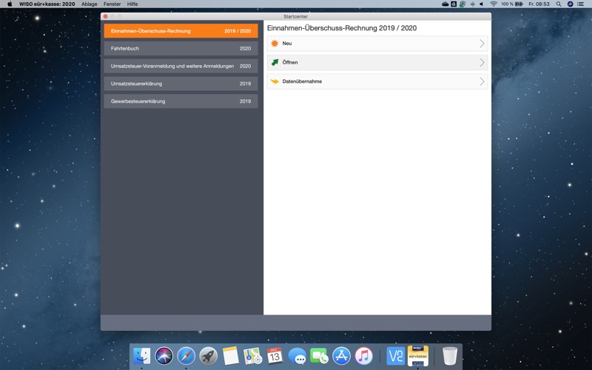Image resolution: width=592 pixels, height=370 pixels.
Task: Select Umsatzsteuererklärung 2019 in the sidebar
Action: 181,84
